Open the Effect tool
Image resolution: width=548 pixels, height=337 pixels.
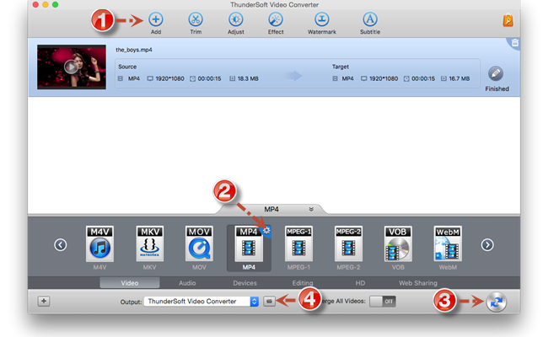pyautogui.click(x=276, y=19)
